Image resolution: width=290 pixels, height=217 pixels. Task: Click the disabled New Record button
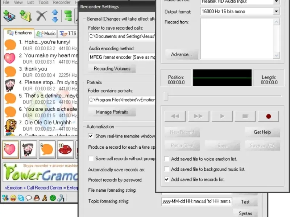pyautogui.click(x=182, y=132)
